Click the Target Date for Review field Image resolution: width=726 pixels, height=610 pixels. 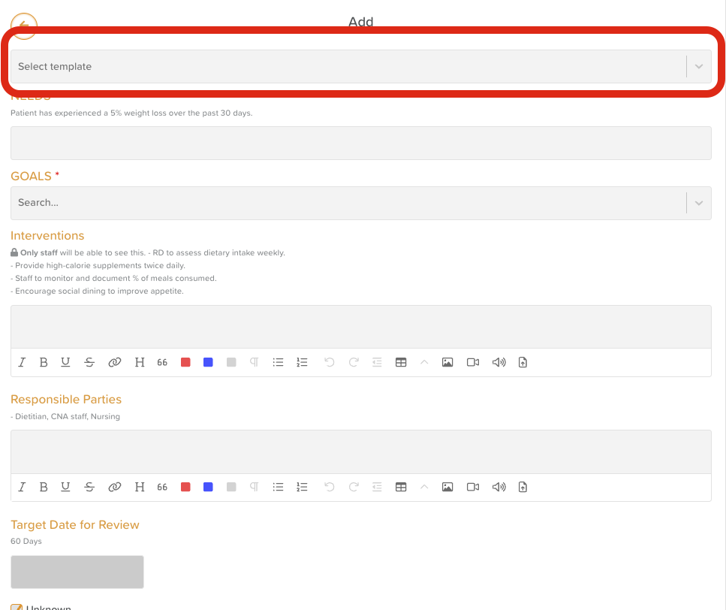coord(77,572)
